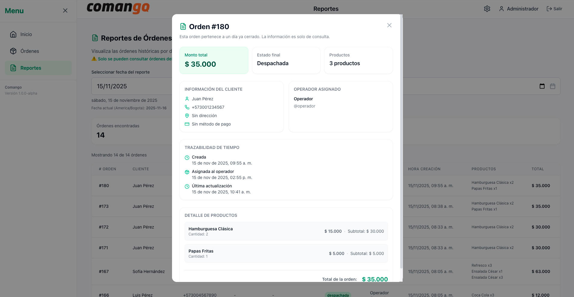Click the Administrador user icon
574x297 pixels.
click(x=501, y=9)
